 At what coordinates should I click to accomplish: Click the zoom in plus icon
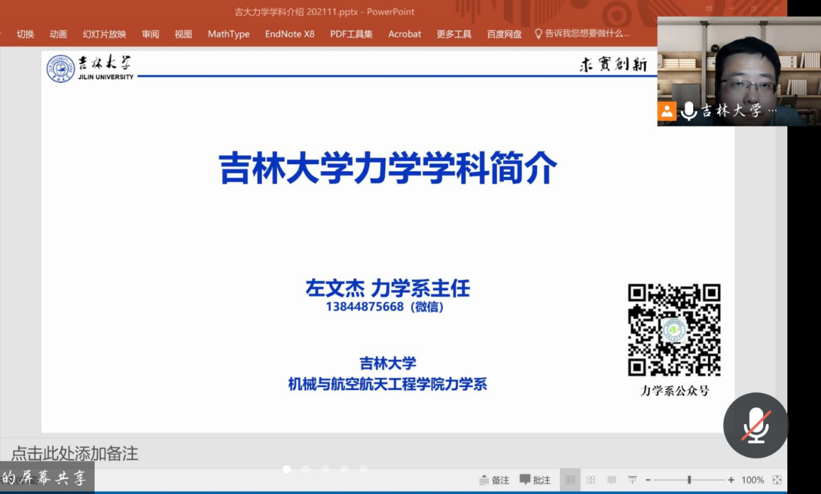(731, 480)
